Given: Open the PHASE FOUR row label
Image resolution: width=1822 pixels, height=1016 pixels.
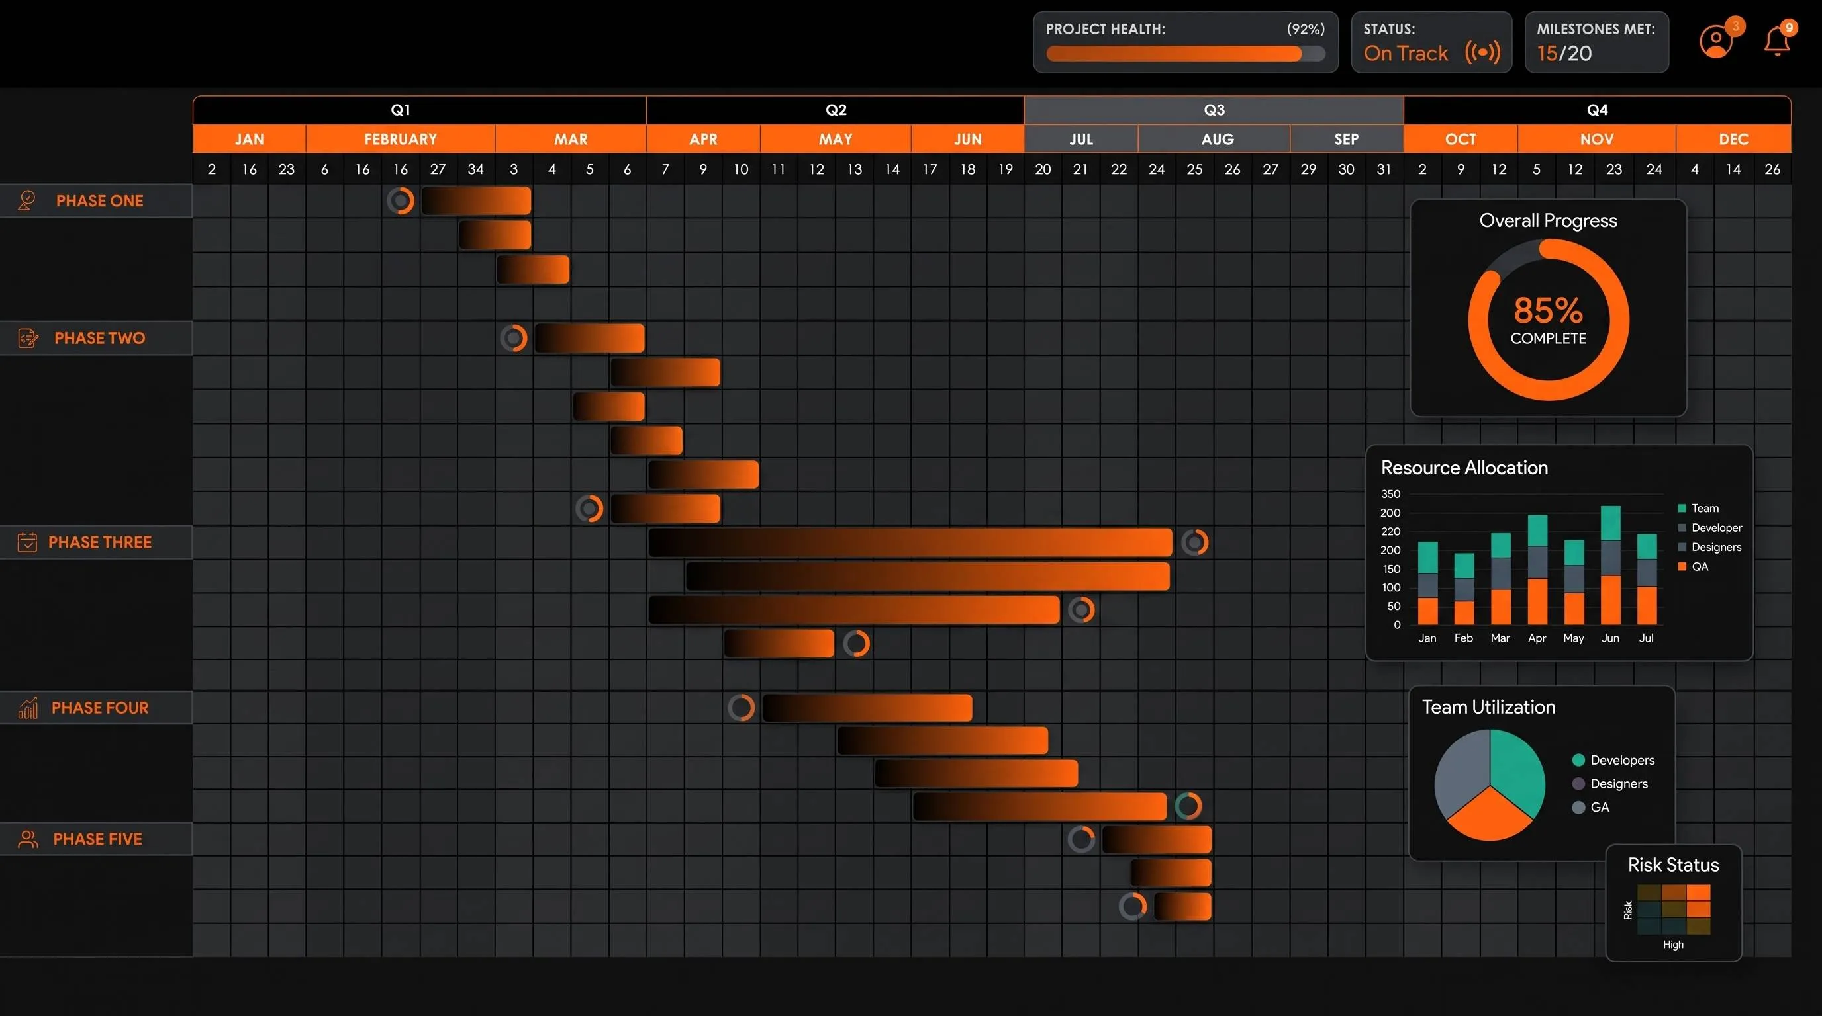Looking at the screenshot, I should [x=96, y=708].
